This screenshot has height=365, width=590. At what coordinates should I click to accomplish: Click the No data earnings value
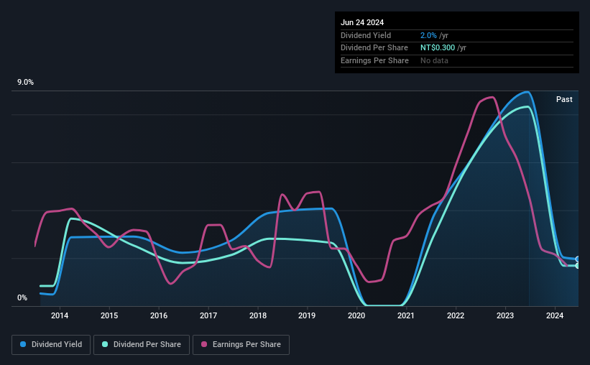[434, 60]
